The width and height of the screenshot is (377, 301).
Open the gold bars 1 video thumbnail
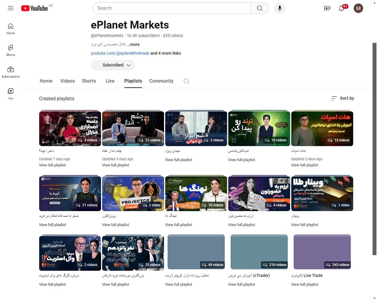tap(322, 193)
